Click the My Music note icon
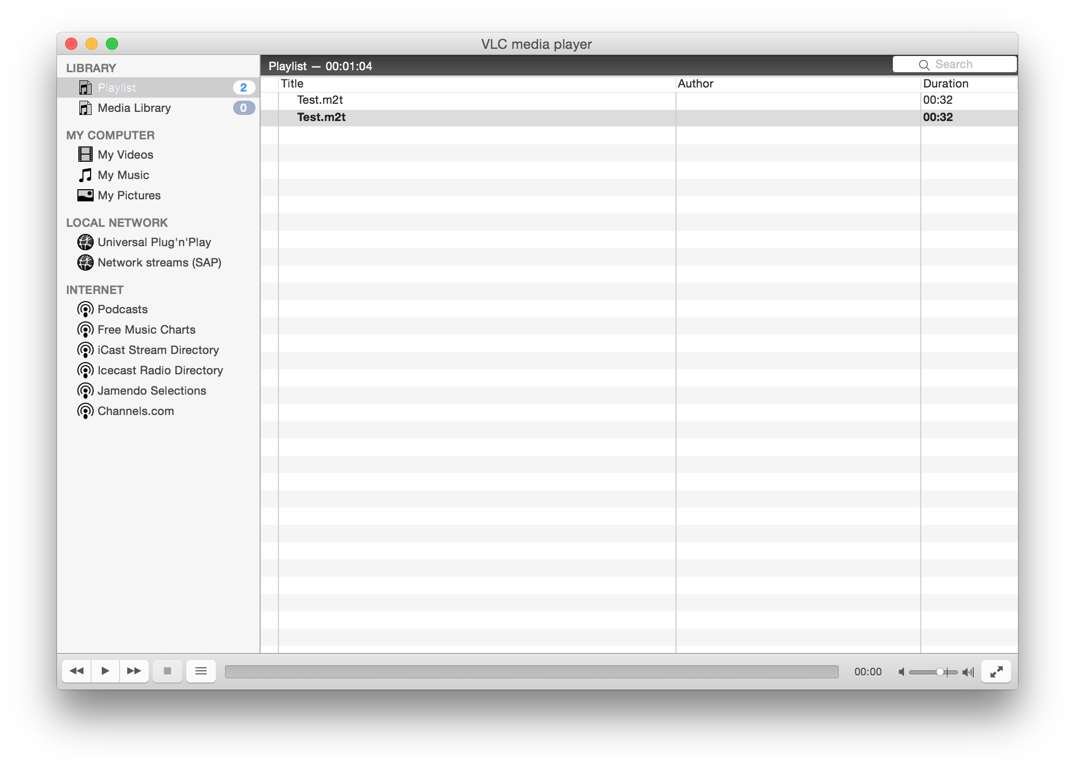Image resolution: width=1075 pixels, height=771 pixels. pyautogui.click(x=85, y=175)
